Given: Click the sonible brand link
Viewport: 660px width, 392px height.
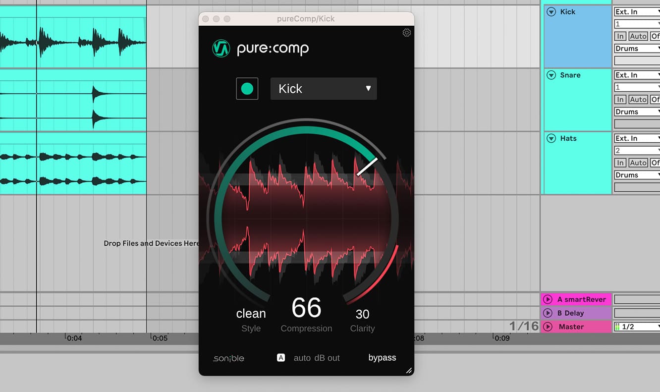Looking at the screenshot, I should point(229,358).
